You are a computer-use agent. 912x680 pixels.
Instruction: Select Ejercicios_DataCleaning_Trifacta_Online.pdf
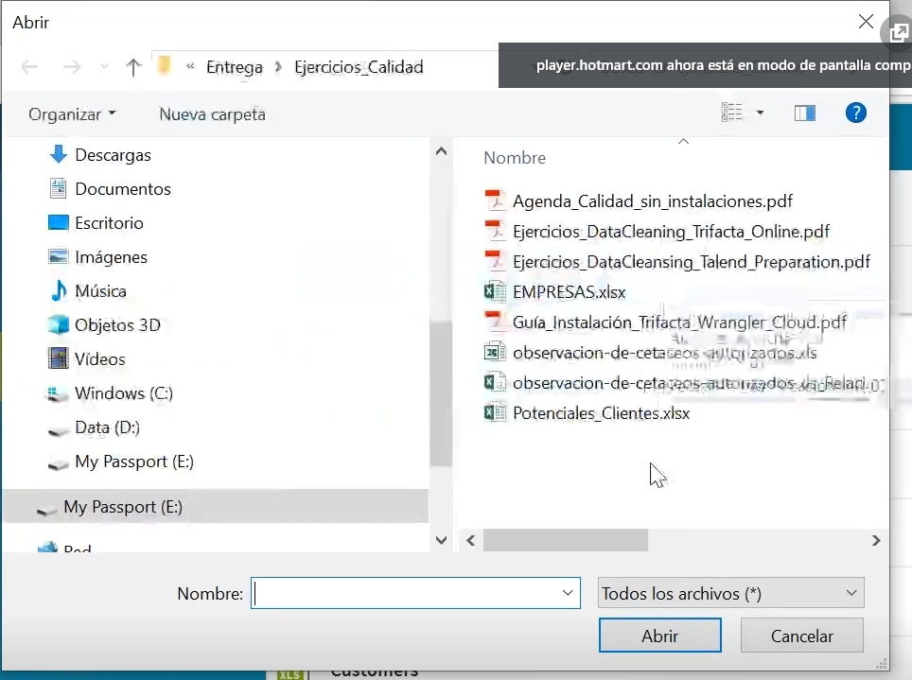(671, 232)
